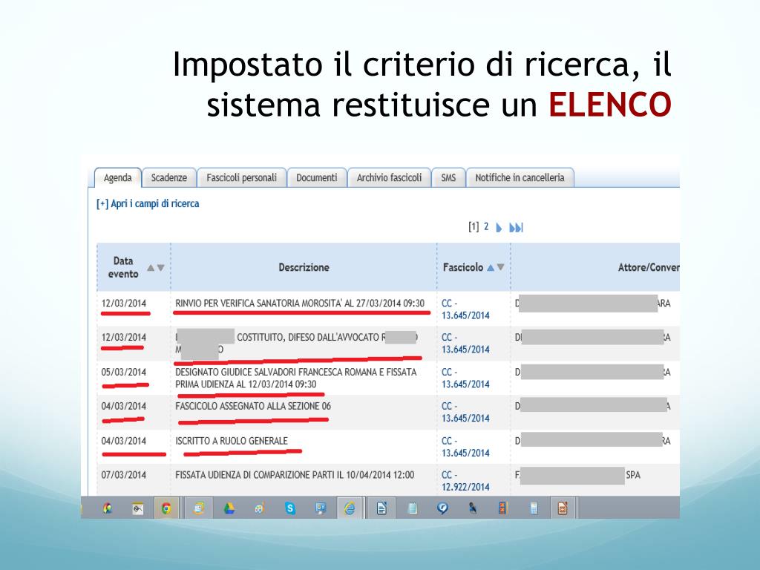Click the Descrizione column header
760x570 pixels.
coord(304,267)
